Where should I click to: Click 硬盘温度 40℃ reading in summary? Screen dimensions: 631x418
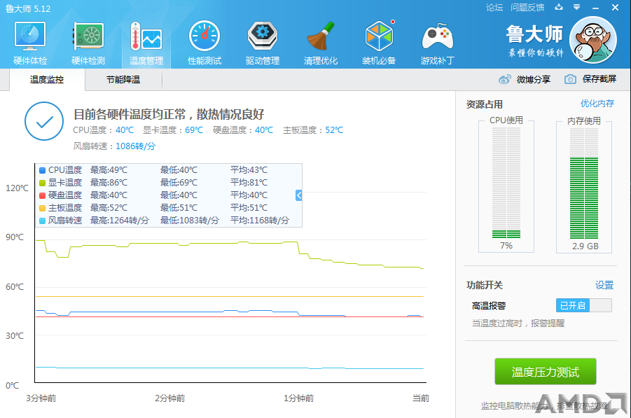pos(263,130)
